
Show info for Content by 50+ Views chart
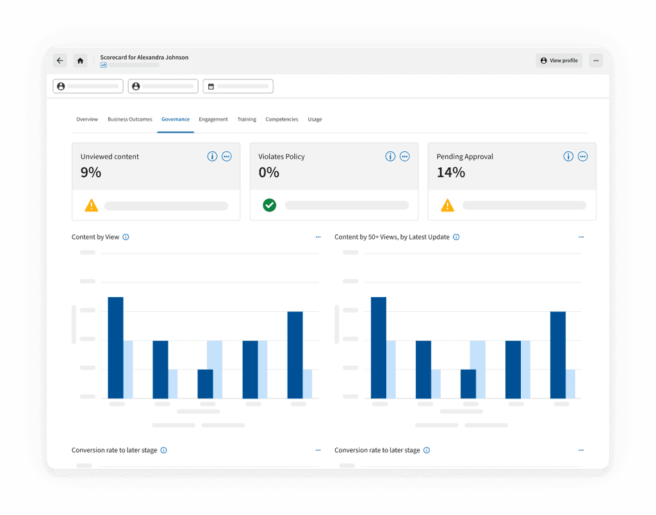coord(456,237)
